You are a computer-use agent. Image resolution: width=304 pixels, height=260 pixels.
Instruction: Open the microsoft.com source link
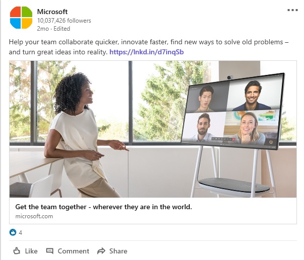pyautogui.click(x=34, y=216)
